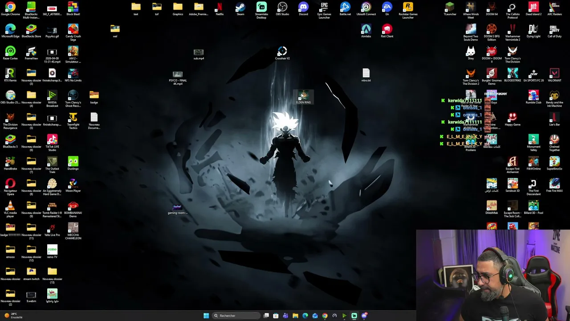Select the BLOODSTRIKE desktop icon
Image resolution: width=570 pixels, height=321 pixels.
(513, 75)
